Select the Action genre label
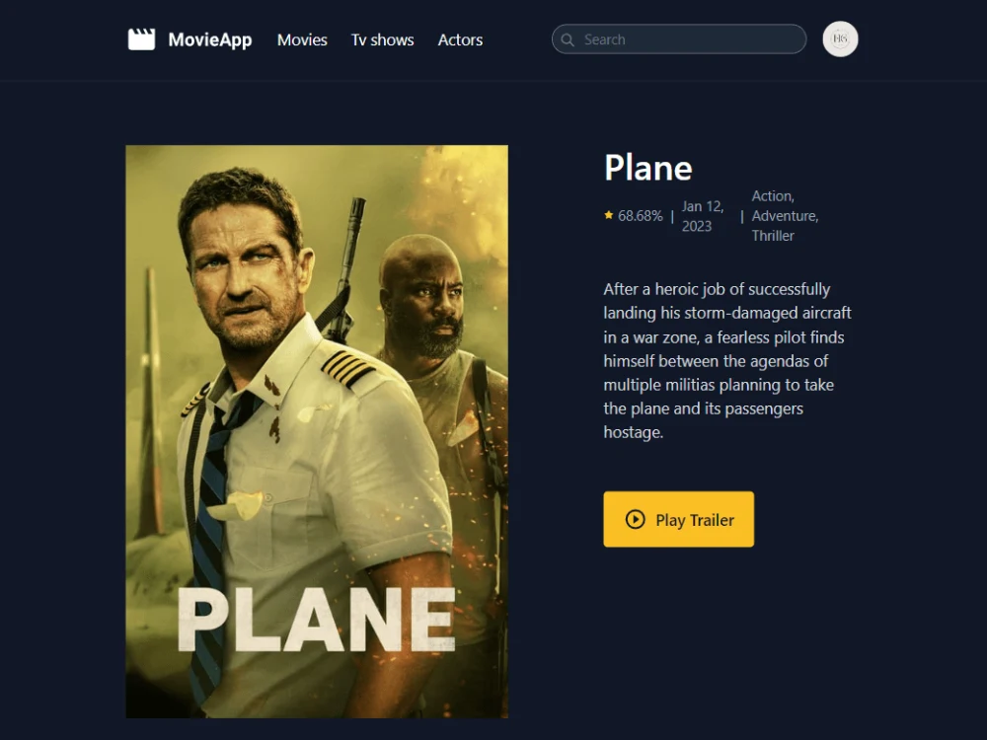 [773, 195]
